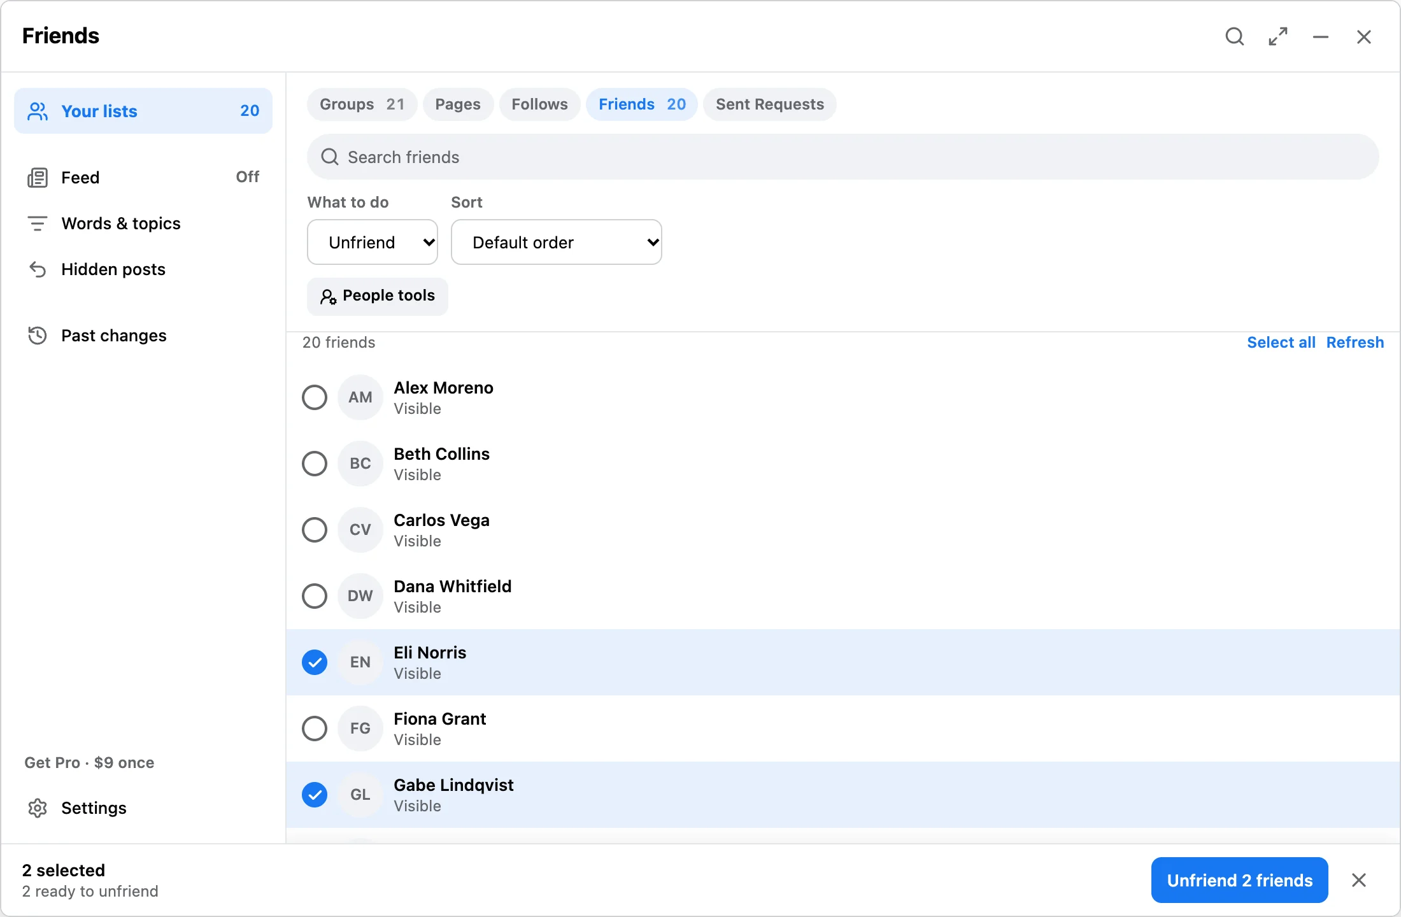Click the Dana Whitfield DW avatar
The height and width of the screenshot is (917, 1401).
point(360,596)
